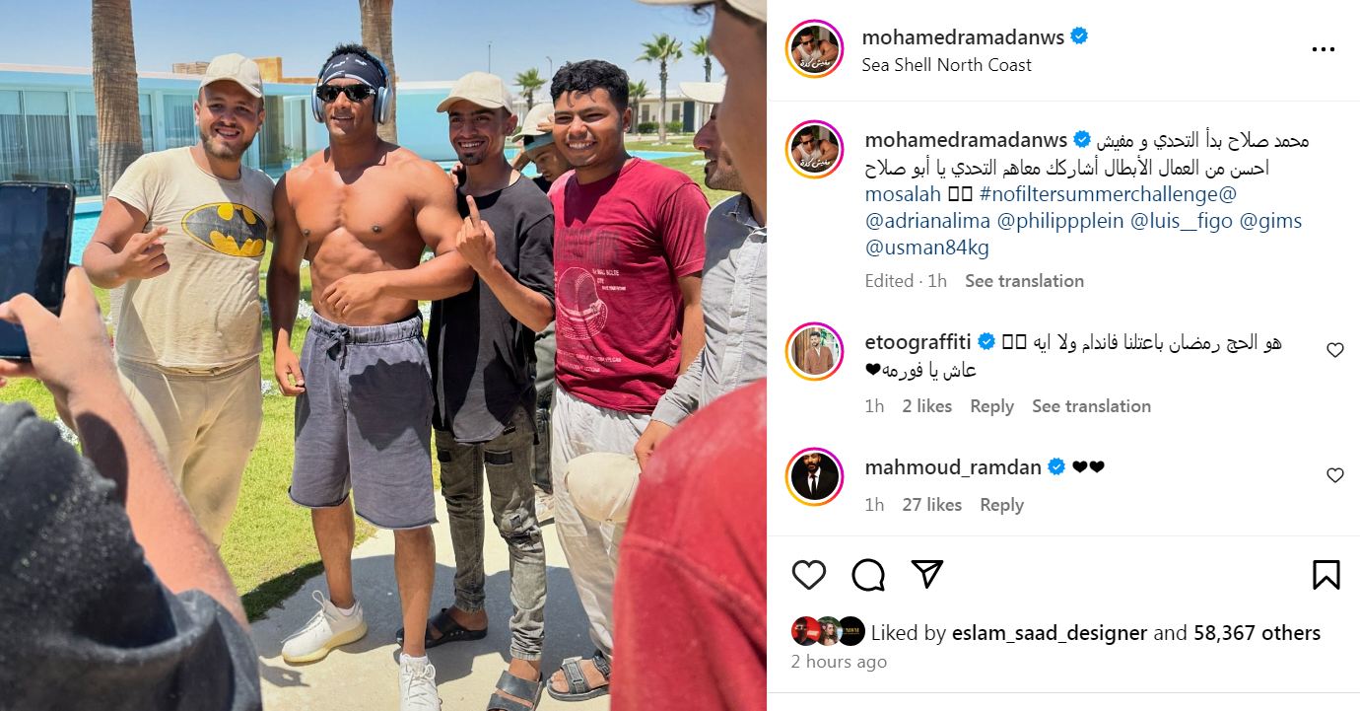Open comments via the speech bubble icon
Screen dimensions: 1360x711
click(x=867, y=574)
